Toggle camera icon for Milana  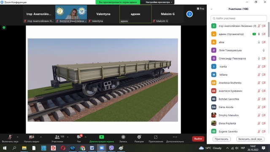(x=264, y=75)
